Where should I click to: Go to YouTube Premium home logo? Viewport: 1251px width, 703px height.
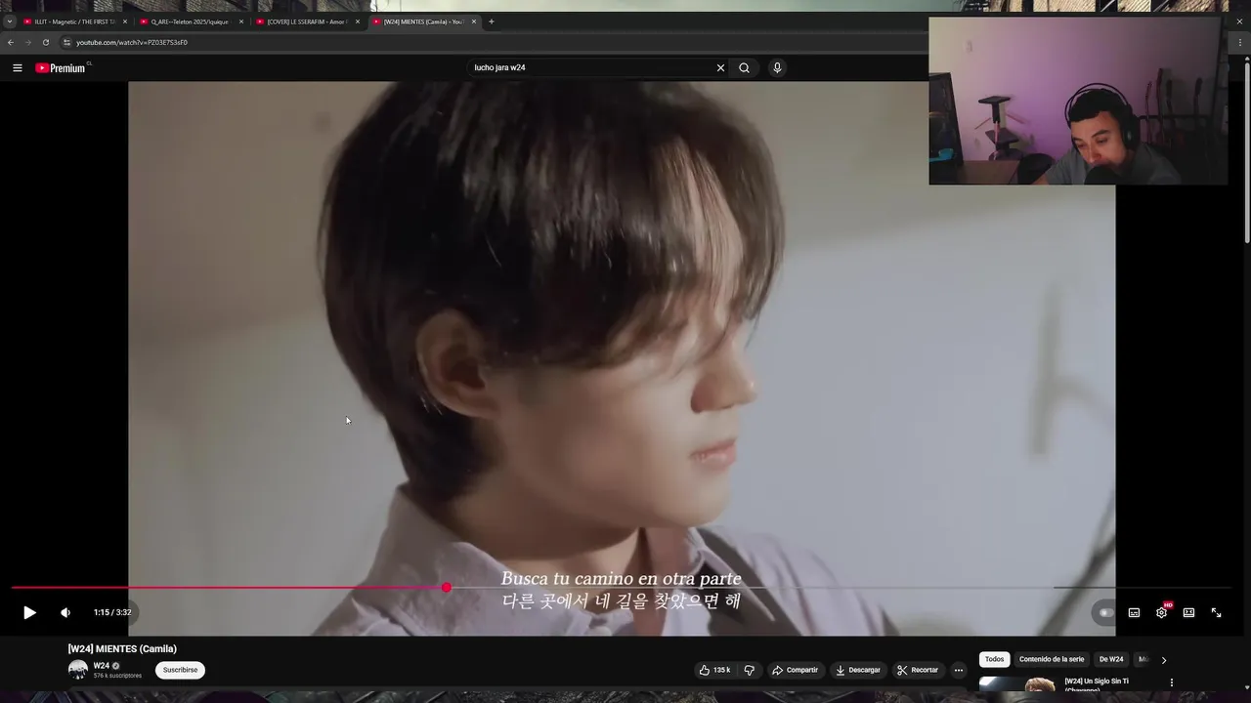(x=62, y=67)
